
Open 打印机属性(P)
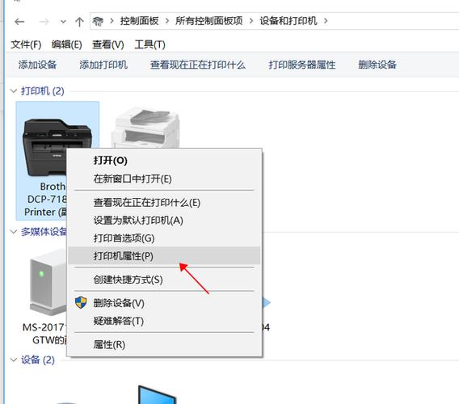coord(164,256)
